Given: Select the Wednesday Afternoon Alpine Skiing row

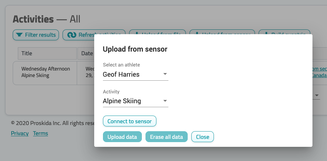Looking at the screenshot, I should [53, 73].
